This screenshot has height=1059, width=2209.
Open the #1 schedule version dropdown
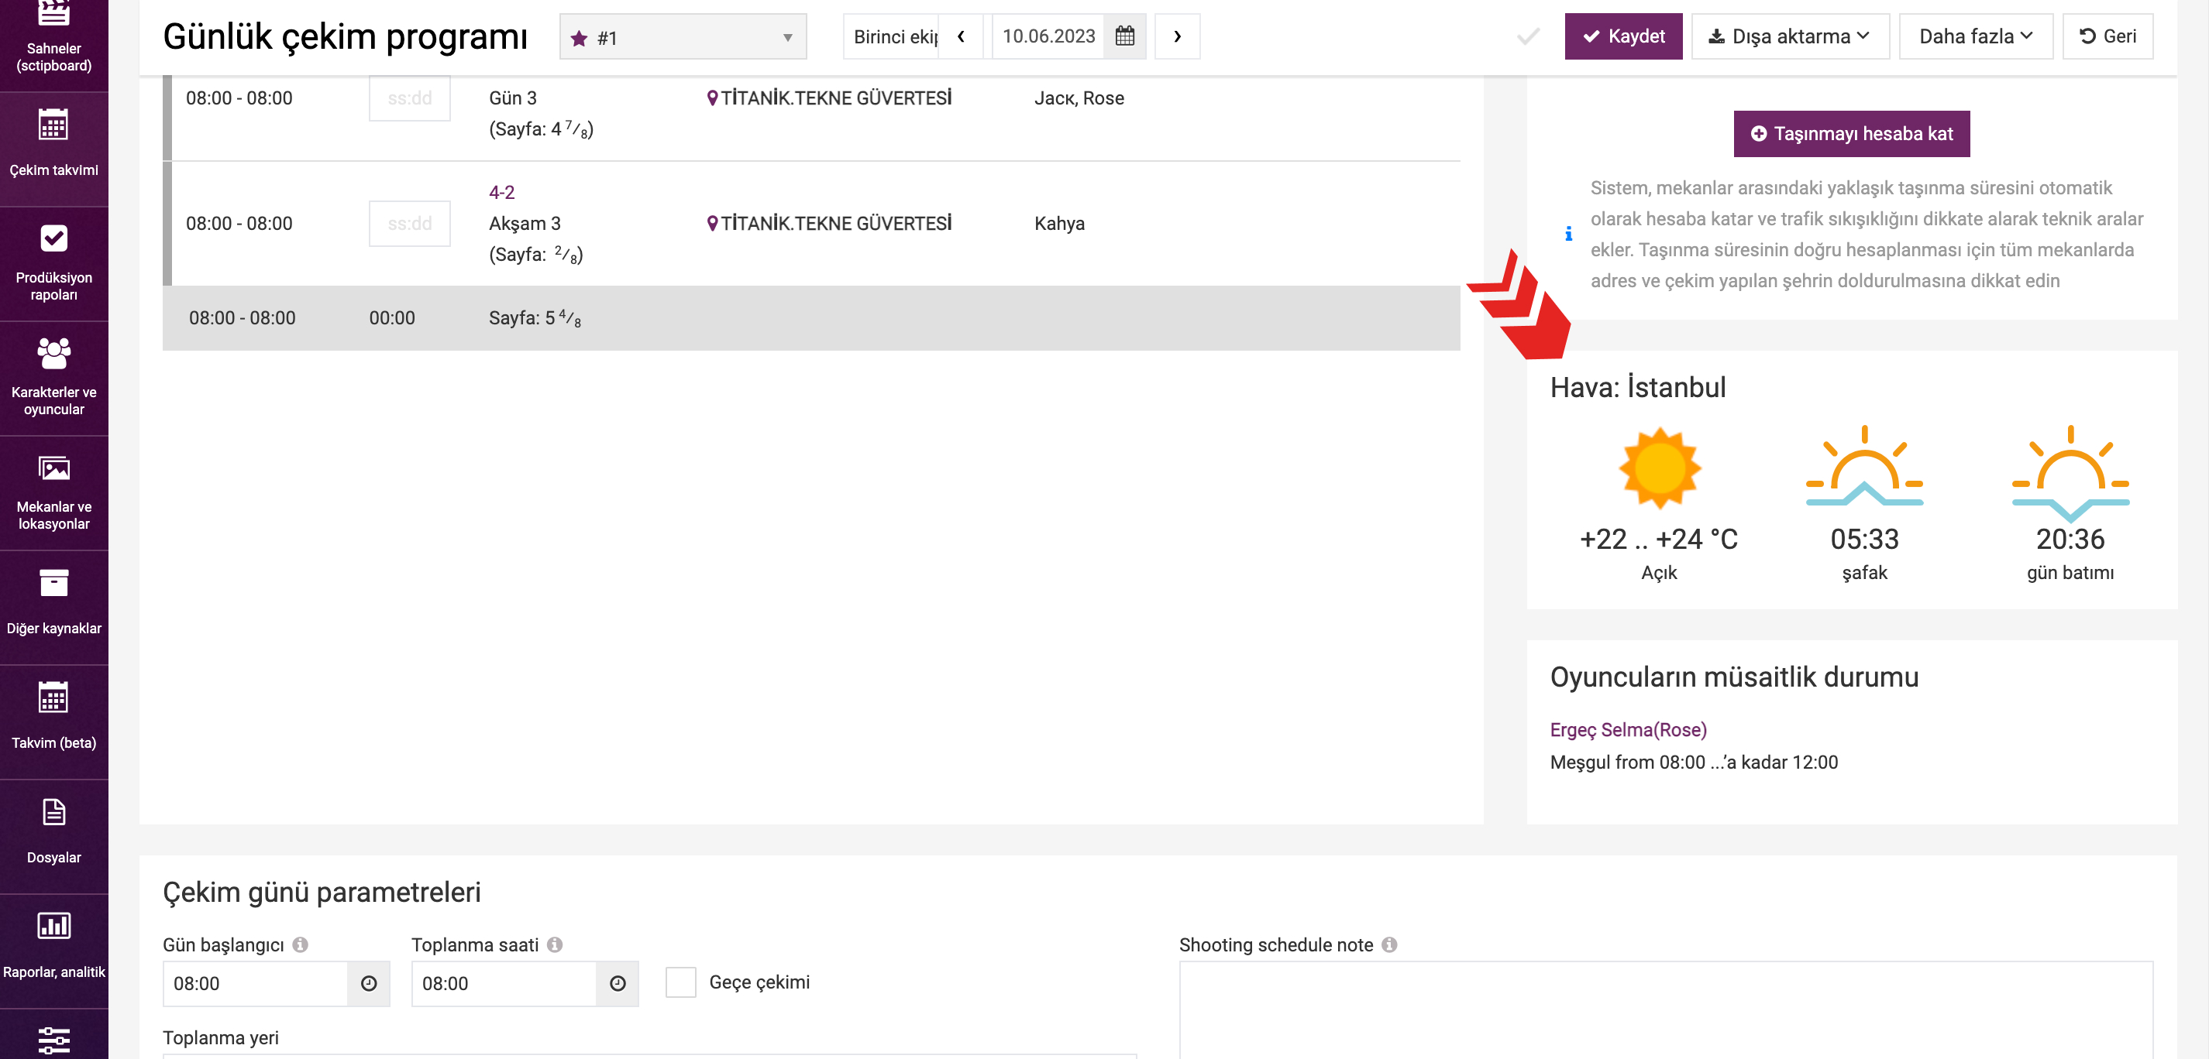[x=683, y=37]
